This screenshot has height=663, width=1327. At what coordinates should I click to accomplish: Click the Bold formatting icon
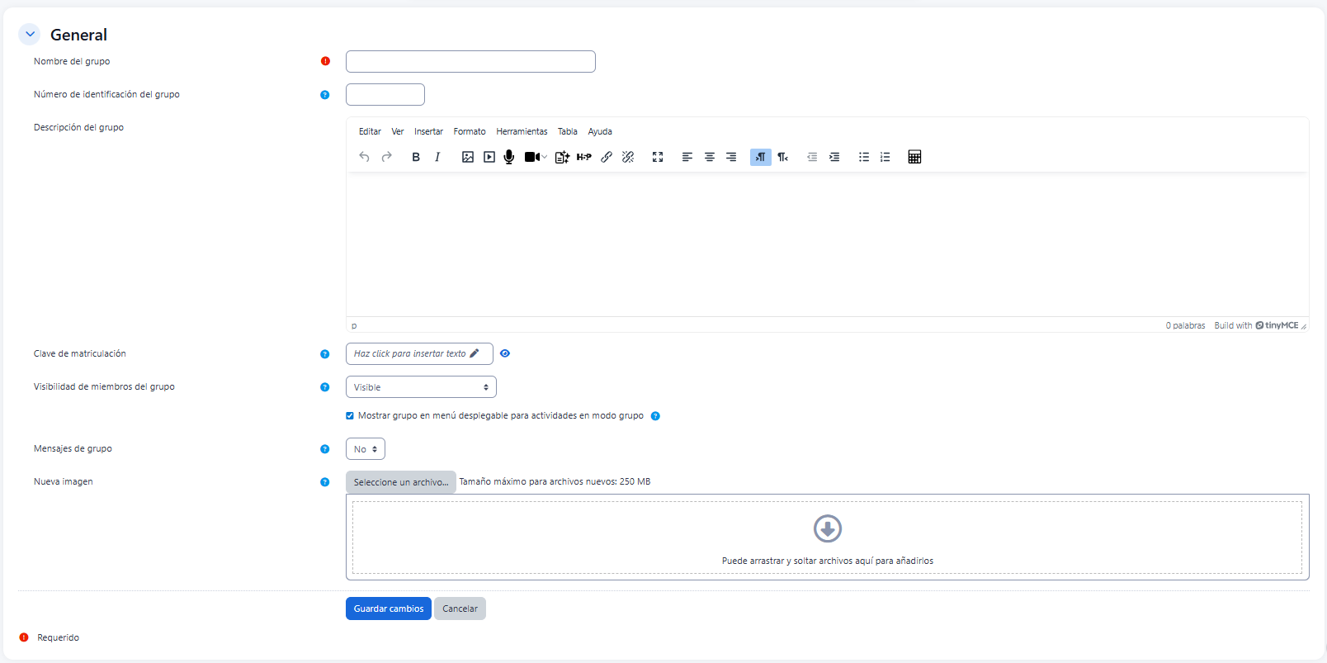[x=416, y=157]
